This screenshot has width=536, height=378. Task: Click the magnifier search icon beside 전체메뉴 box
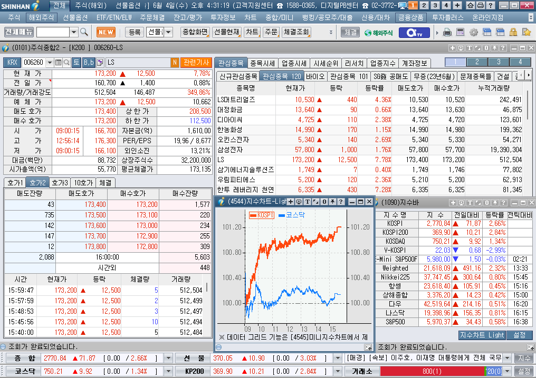coord(84,32)
